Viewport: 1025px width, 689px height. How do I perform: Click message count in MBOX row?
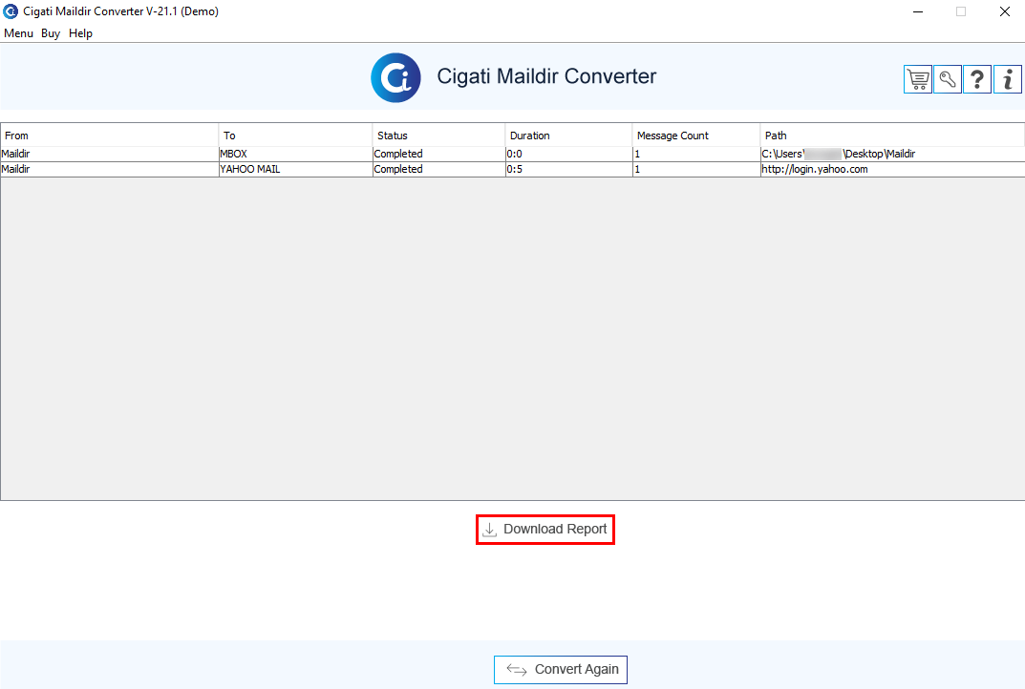[696, 155]
